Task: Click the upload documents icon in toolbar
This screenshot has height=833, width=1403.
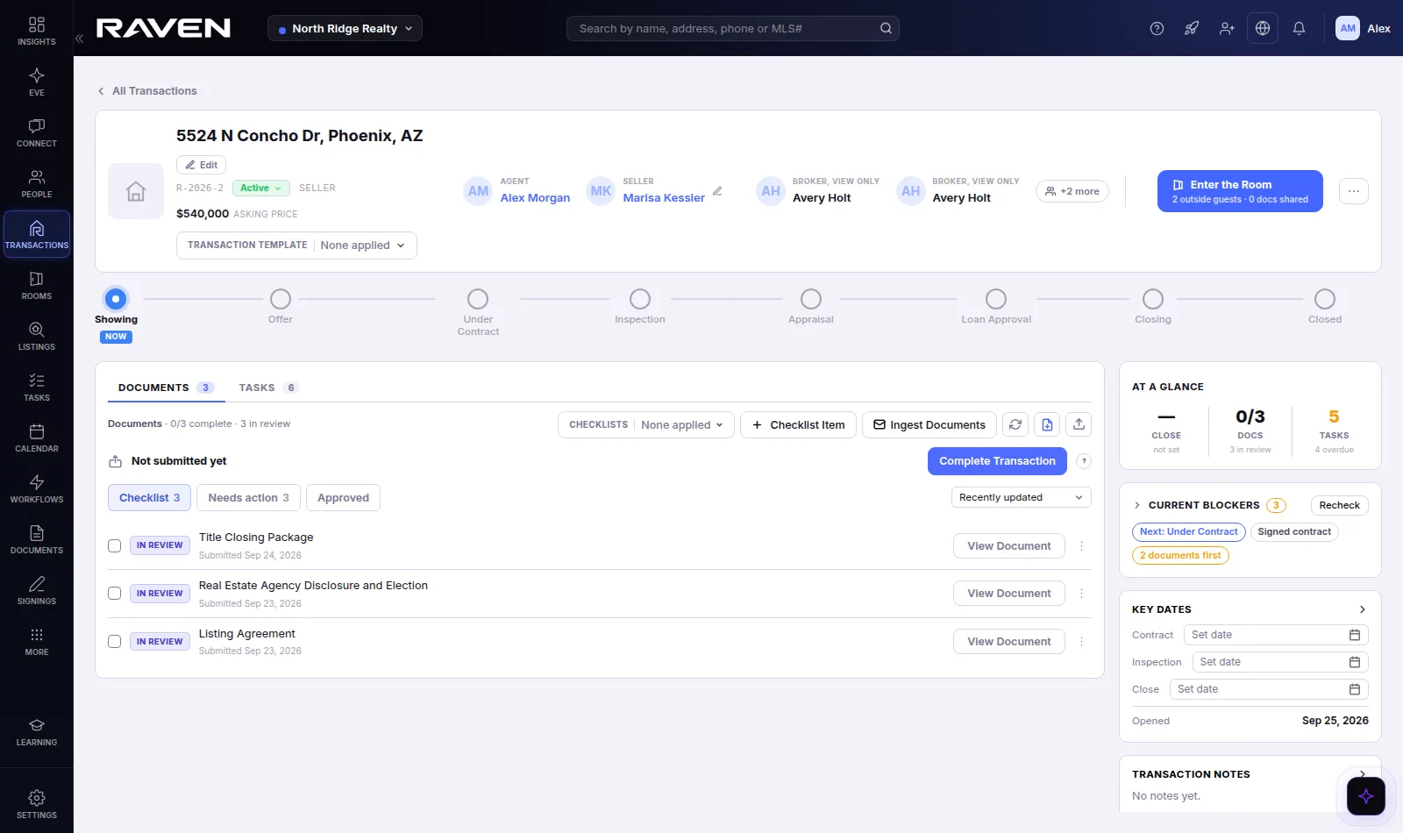Action: coord(1079,424)
